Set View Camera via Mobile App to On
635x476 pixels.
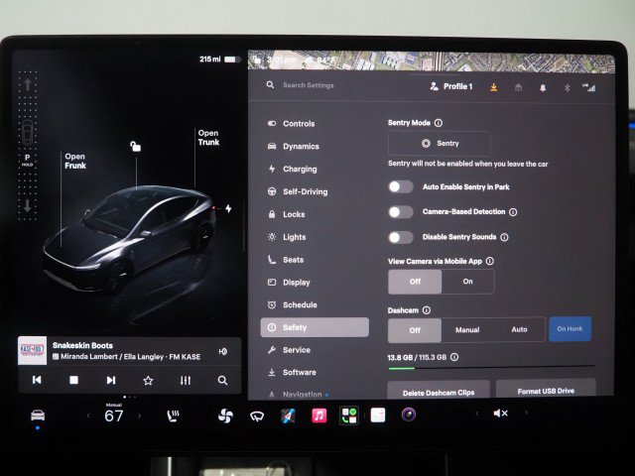pyautogui.click(x=467, y=282)
